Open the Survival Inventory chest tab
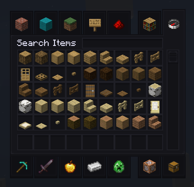194x187 pixels. pos(174,167)
